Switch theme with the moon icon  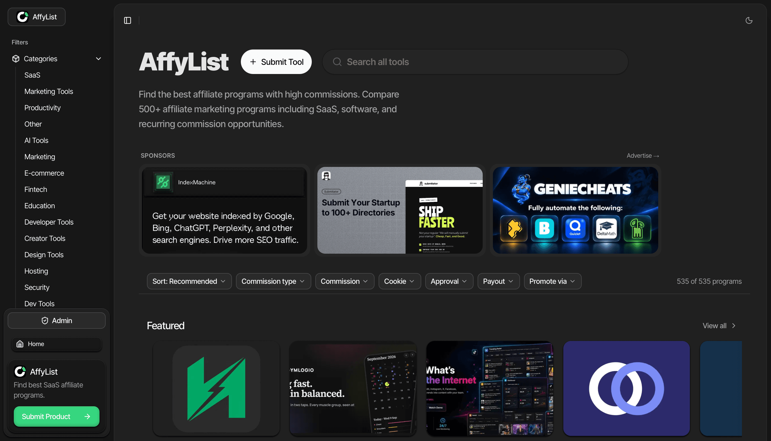click(x=749, y=20)
